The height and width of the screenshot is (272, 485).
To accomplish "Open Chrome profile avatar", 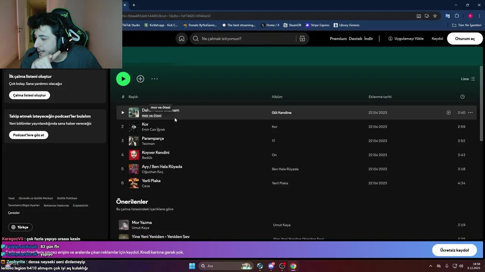I will coord(470,16).
